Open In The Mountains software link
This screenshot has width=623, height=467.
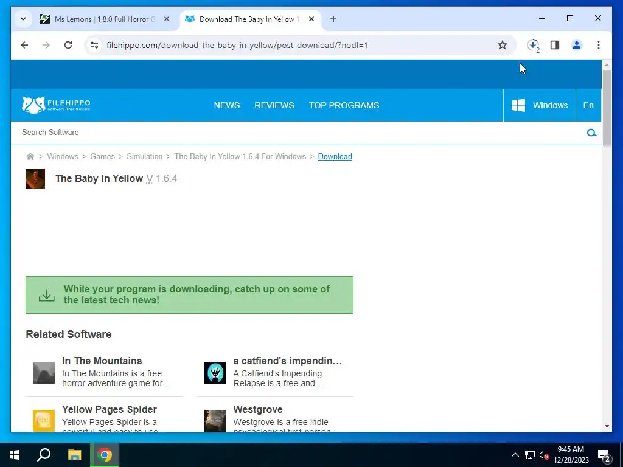102,361
